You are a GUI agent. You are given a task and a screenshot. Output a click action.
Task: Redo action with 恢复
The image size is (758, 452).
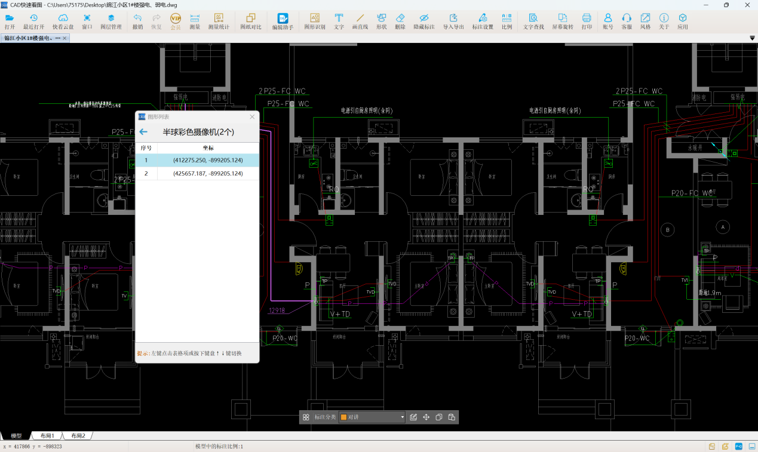coord(156,22)
